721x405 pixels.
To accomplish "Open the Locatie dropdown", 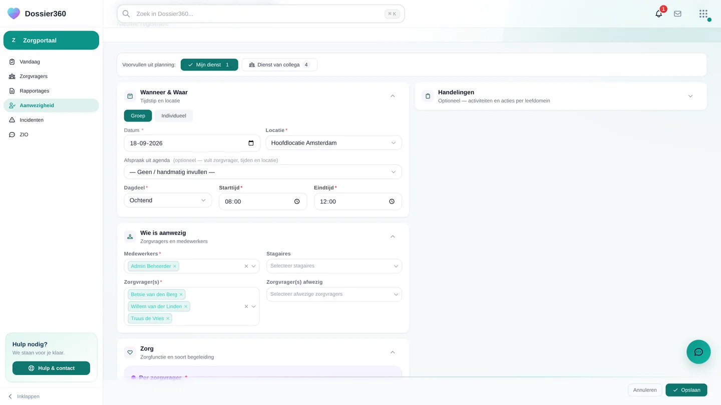I will click(333, 143).
